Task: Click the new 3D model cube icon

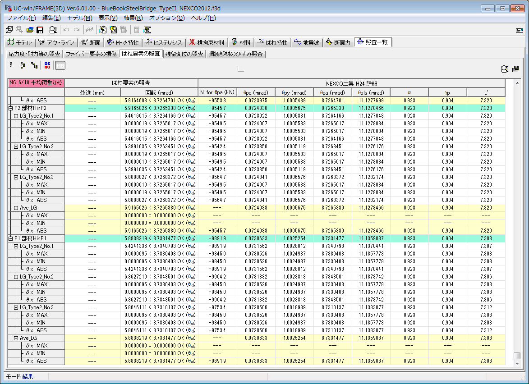Action: pos(9,30)
